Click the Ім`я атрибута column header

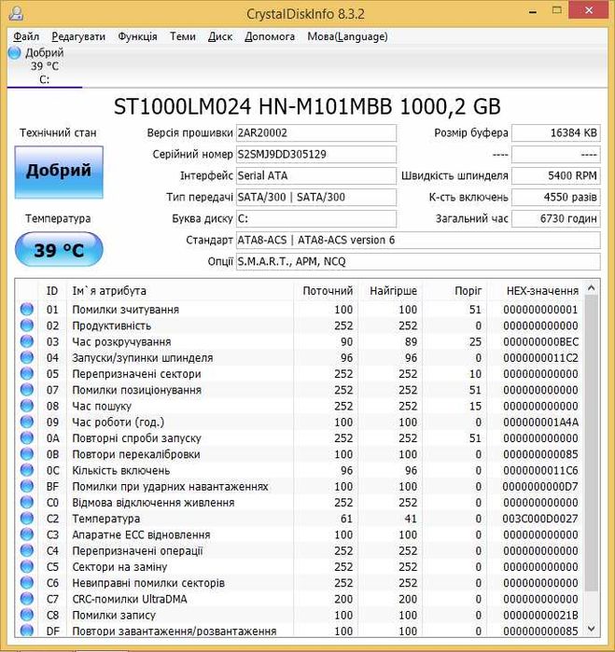[180, 291]
